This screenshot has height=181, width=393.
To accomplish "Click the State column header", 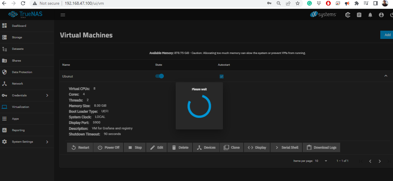I will pos(159,65).
